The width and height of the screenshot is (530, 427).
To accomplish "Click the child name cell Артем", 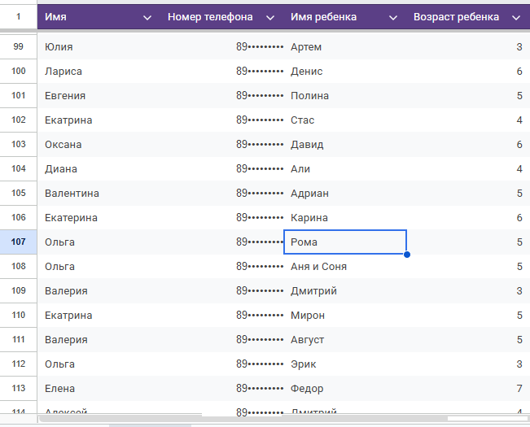I will [x=345, y=47].
